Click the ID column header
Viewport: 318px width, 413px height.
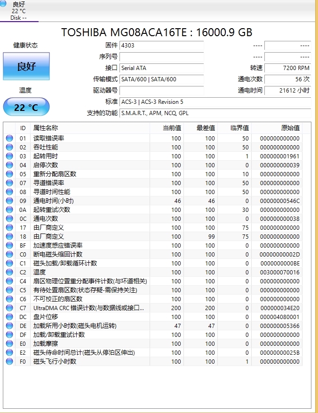tap(23, 128)
